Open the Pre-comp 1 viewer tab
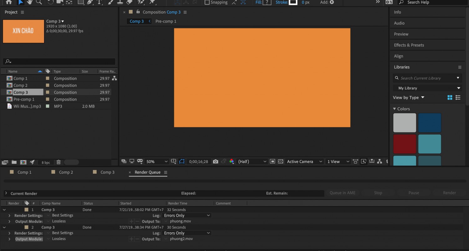The height and width of the screenshot is (251, 469). point(166,21)
